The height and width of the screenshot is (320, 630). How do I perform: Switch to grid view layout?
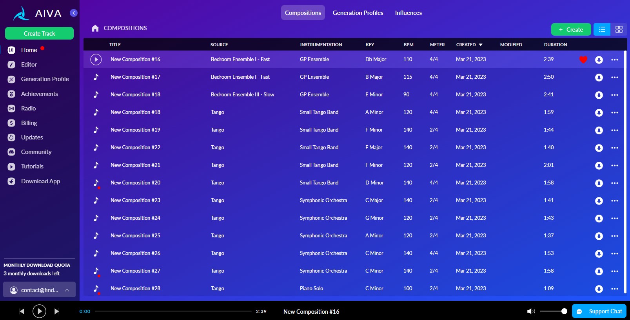(x=619, y=29)
